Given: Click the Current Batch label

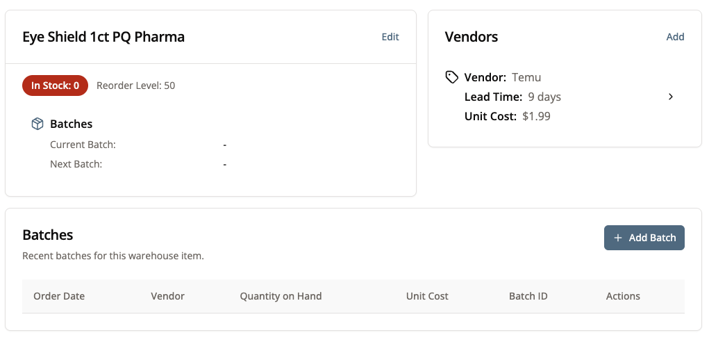Looking at the screenshot, I should (83, 145).
